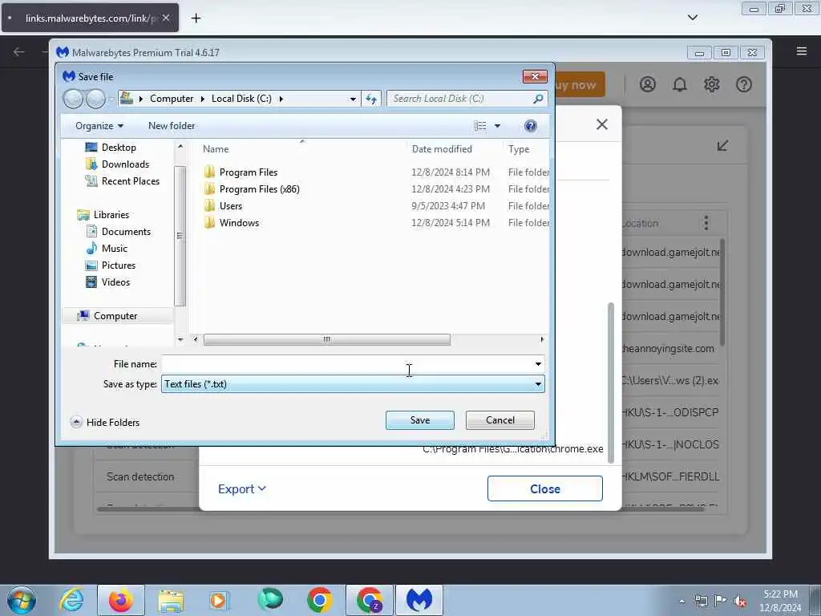Screen dimensions: 821x616
Task: Open the Export menu in Malwarebytes
Action: [x=242, y=488]
